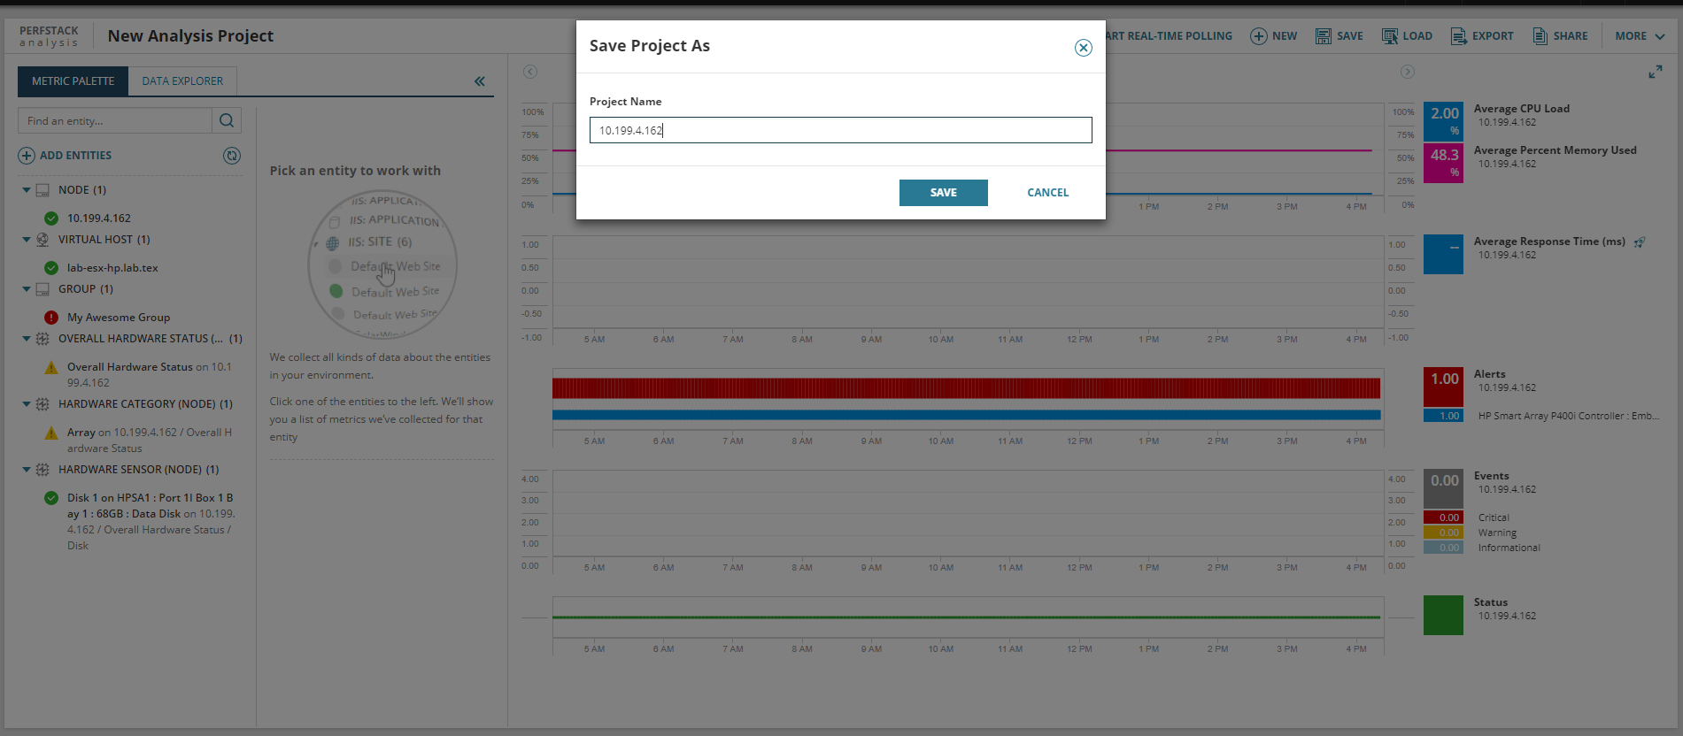The width and height of the screenshot is (1683, 736).
Task: Open the Data Explorer tab
Action: [x=182, y=80]
